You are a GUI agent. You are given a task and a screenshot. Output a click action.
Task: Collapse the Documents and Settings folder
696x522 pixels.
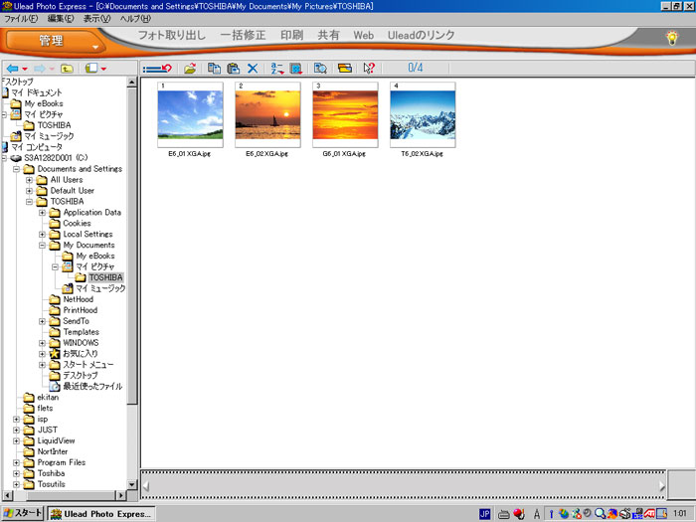[x=17, y=169]
